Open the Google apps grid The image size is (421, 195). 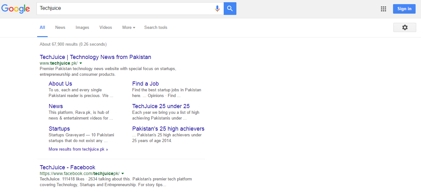pos(383,9)
